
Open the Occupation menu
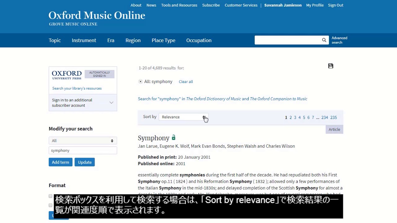point(199,40)
